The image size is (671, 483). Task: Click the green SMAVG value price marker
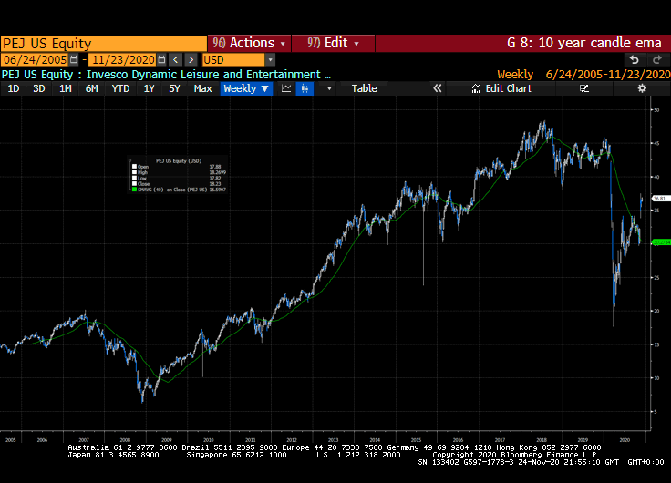click(x=660, y=243)
